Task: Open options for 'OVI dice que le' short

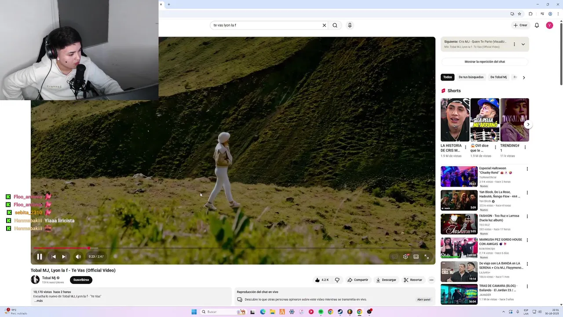Action: tap(495, 147)
